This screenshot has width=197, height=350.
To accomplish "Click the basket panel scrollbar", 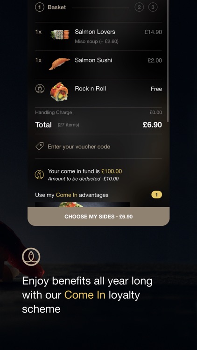I will (x=168, y=61).
